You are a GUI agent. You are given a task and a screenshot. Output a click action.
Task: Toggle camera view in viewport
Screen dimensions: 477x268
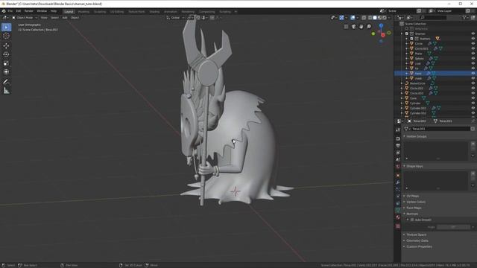[353, 27]
